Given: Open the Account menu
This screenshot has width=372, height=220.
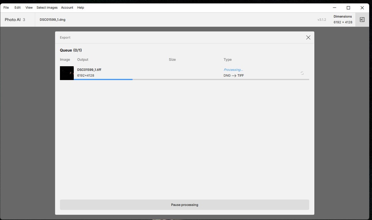Looking at the screenshot, I should point(67,7).
